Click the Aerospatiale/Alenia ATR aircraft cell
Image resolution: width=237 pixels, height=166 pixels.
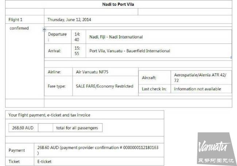[200, 77]
